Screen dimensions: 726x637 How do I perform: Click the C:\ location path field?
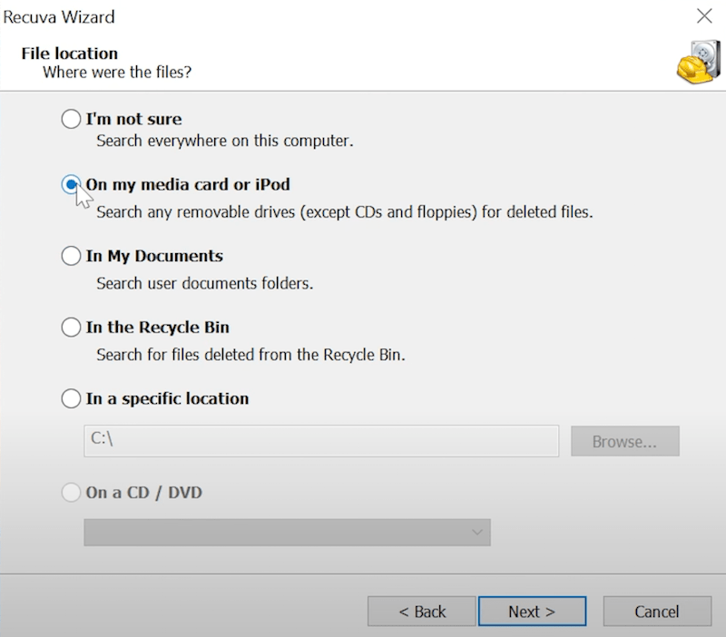click(321, 441)
